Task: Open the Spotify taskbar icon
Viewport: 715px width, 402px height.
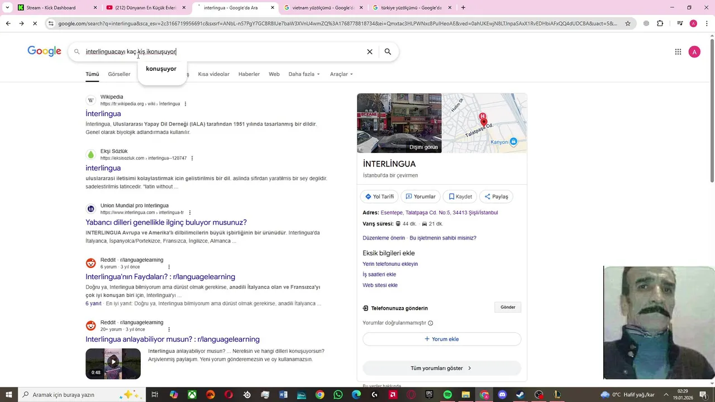Action: pos(447,395)
